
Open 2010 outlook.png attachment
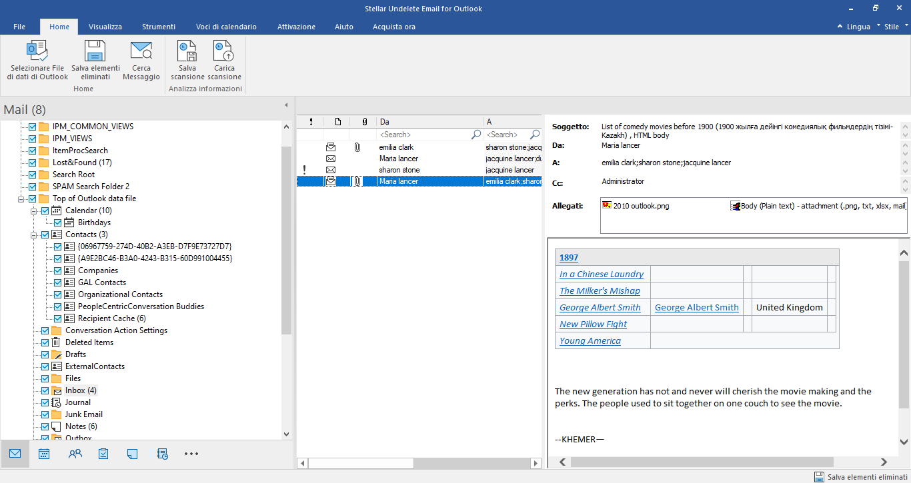coord(636,206)
